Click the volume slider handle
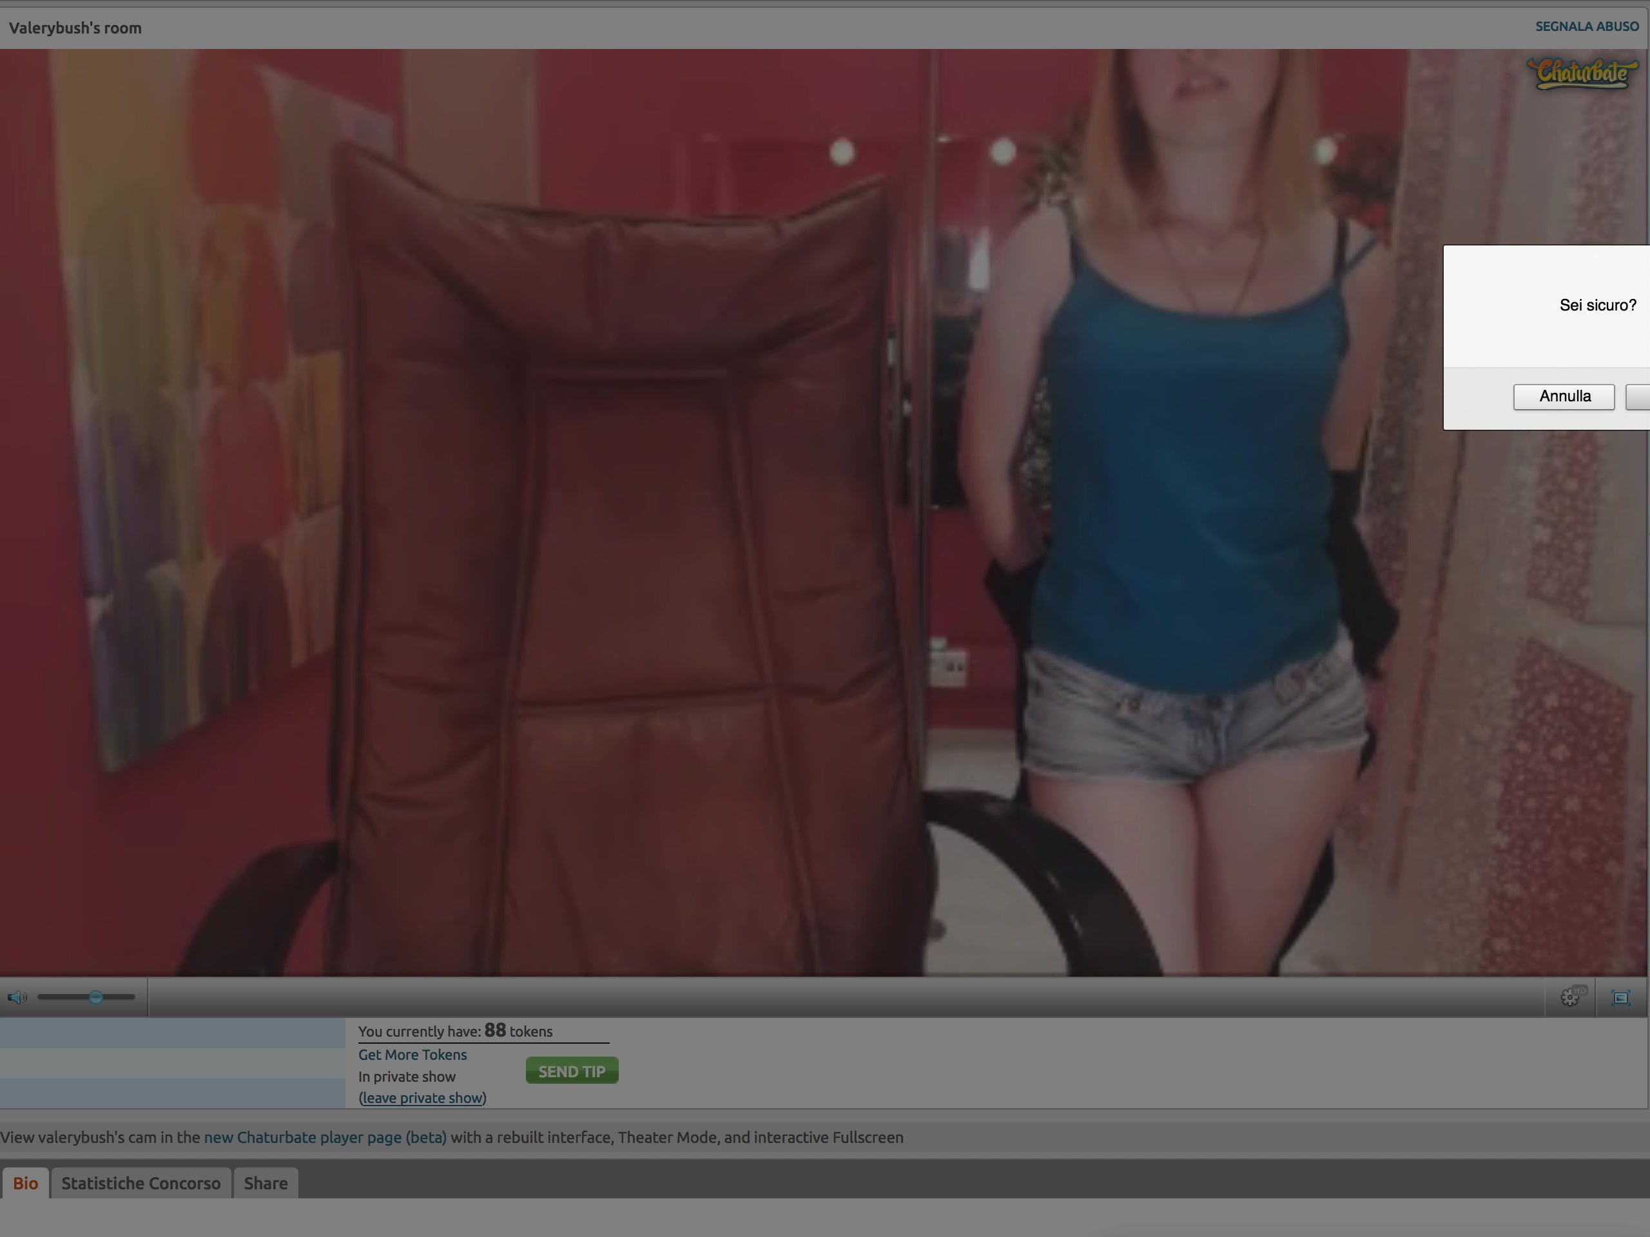Viewport: 1650px width, 1237px height. 95,997
